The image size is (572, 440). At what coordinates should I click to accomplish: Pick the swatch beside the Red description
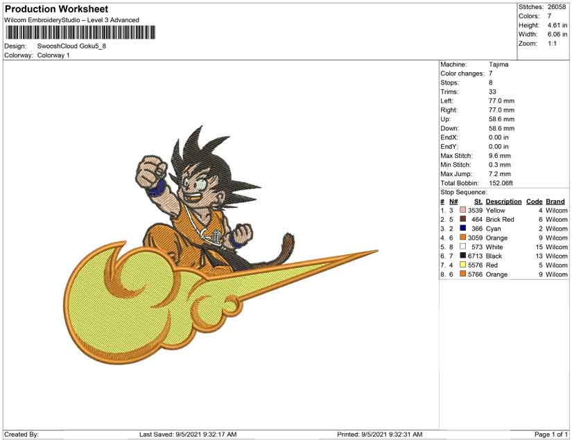pyautogui.click(x=463, y=265)
